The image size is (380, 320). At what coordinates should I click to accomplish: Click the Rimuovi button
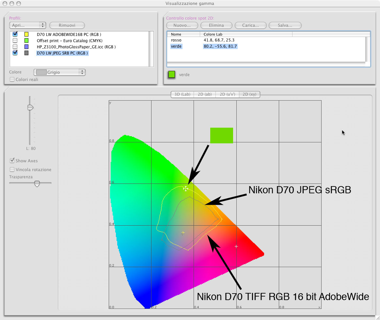pos(67,25)
